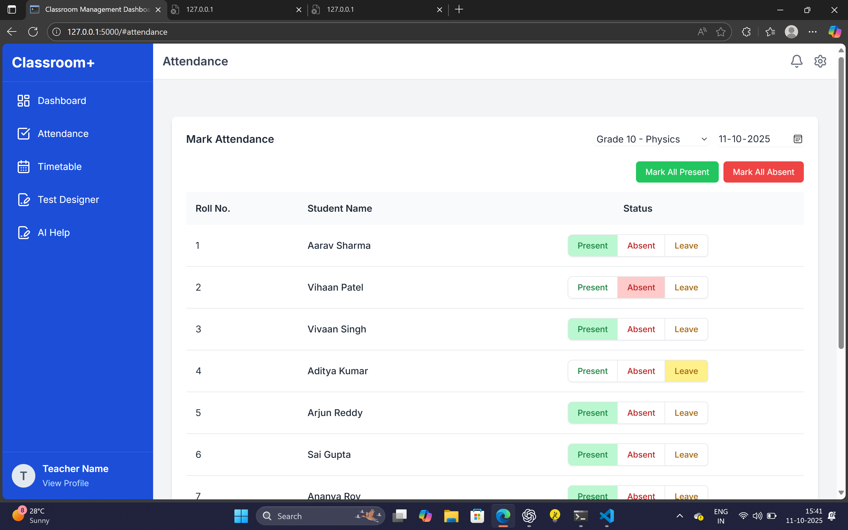This screenshot has width=848, height=530.
Task: Click the teacher avatar circle T
Action: click(x=24, y=476)
